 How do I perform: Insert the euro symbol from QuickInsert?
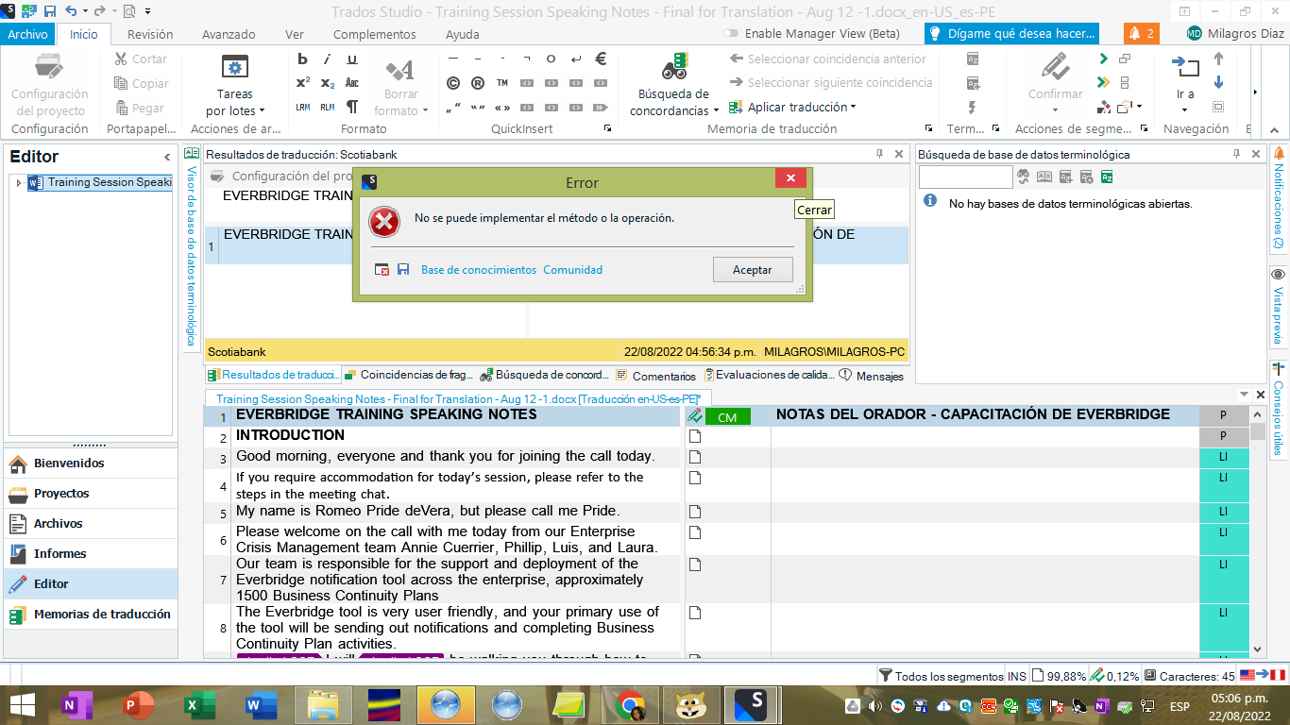[x=600, y=59]
